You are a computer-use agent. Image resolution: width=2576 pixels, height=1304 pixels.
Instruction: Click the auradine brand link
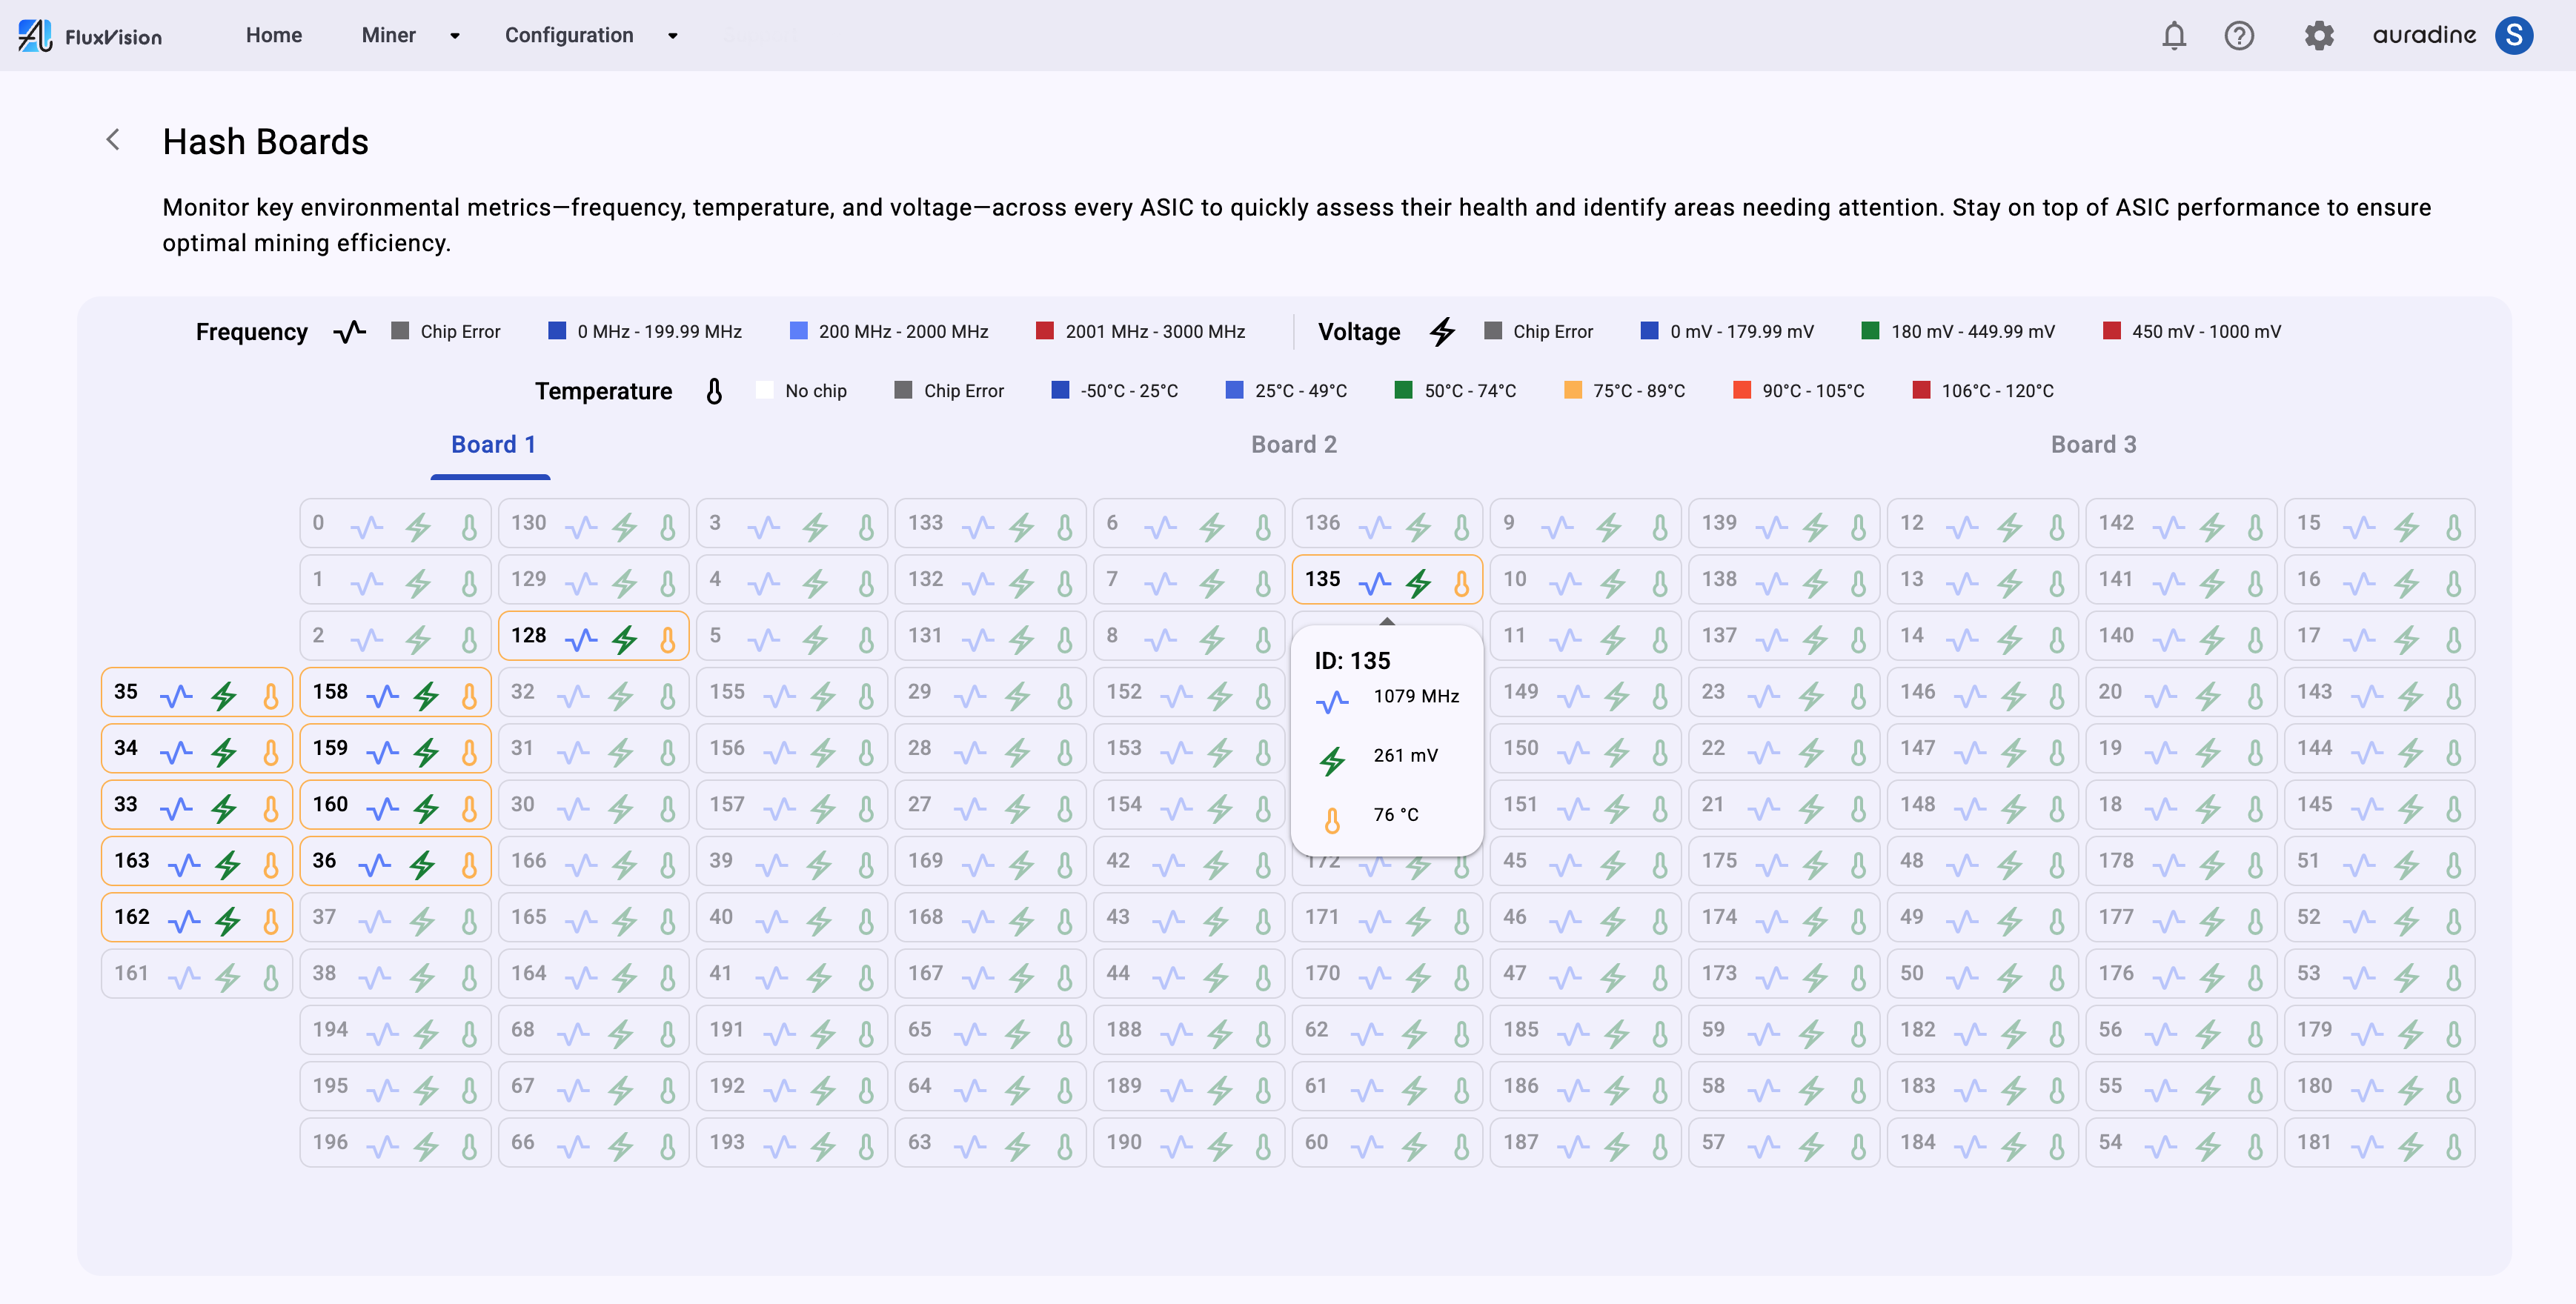tap(2424, 36)
